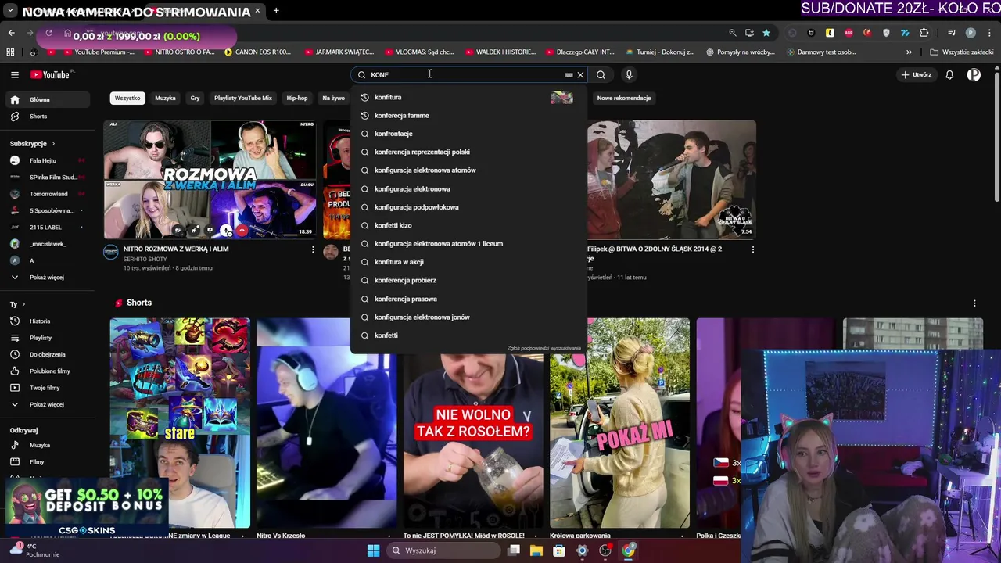Open the YouTube hamburger guide menu
The height and width of the screenshot is (563, 1001).
[x=14, y=74]
